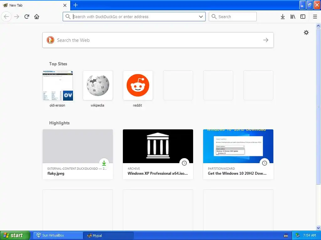
Task: Click the oldversion label text
Action: (x=57, y=105)
